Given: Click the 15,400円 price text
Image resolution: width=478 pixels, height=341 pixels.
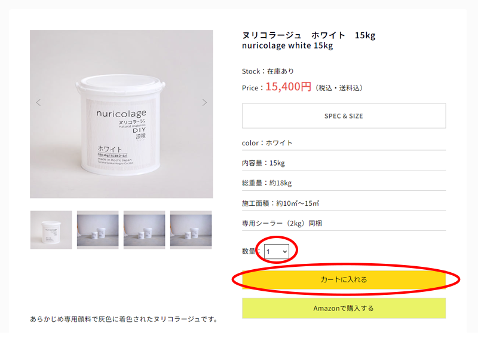Looking at the screenshot, I should [x=288, y=87].
